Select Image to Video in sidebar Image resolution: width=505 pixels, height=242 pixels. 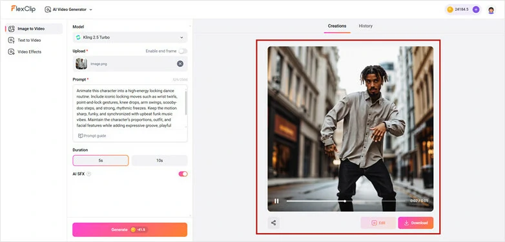pyautogui.click(x=34, y=28)
